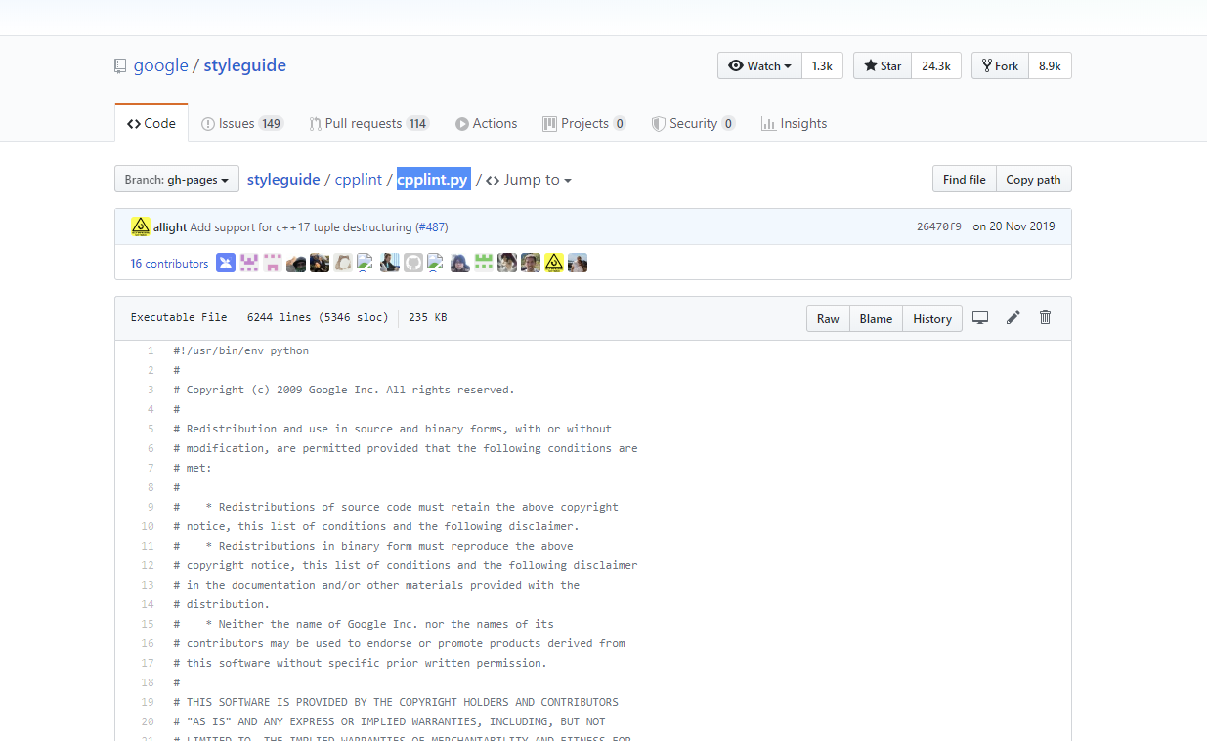Switch to the Actions tab
Viewport: 1207px width, 741px height.
click(x=486, y=123)
